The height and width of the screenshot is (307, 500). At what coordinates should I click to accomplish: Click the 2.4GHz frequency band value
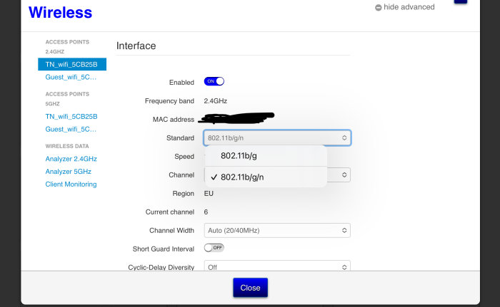coord(216,101)
